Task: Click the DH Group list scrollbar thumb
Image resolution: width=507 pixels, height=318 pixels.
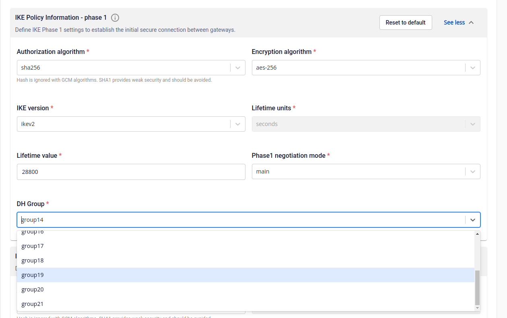Action: coord(478,288)
